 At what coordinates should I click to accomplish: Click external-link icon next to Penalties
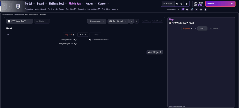(75, 9)
